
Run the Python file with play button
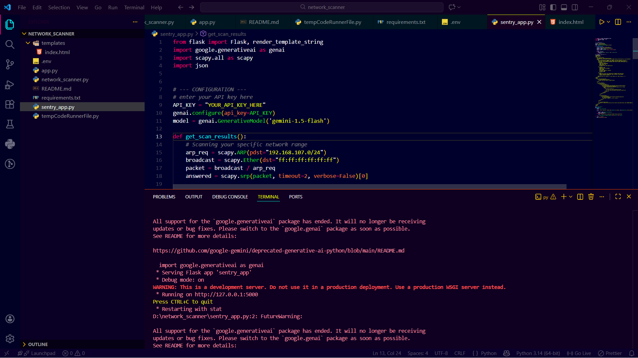click(x=601, y=22)
